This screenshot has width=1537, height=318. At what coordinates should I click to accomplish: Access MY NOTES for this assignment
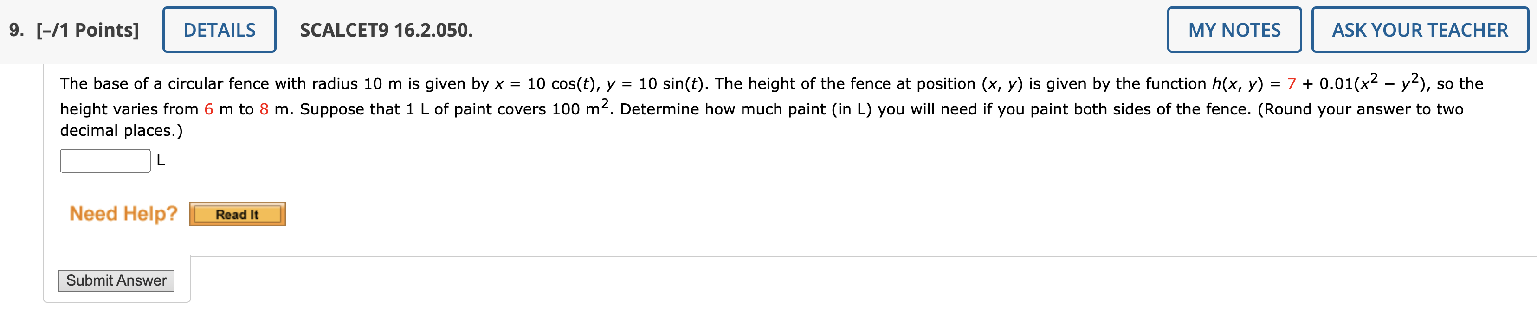coord(1234,29)
